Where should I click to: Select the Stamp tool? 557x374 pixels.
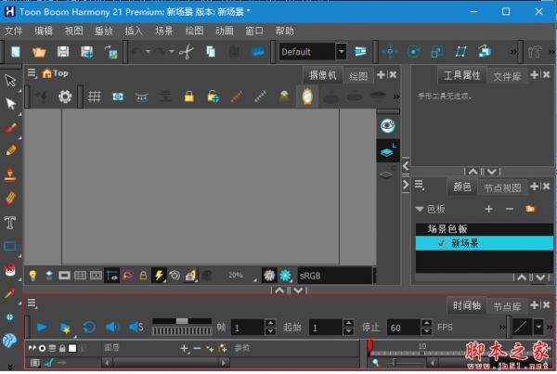[x=11, y=174]
